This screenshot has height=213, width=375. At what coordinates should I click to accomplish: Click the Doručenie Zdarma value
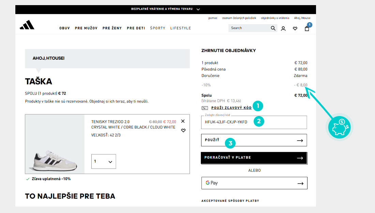click(301, 76)
